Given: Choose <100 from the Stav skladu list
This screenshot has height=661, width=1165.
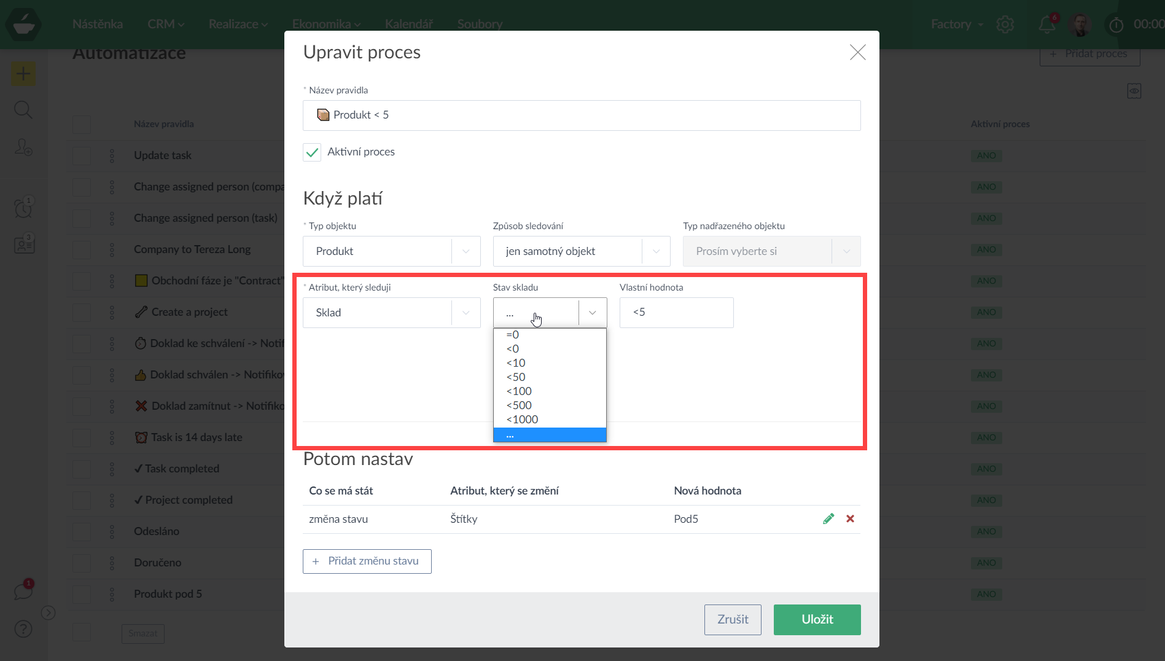Looking at the screenshot, I should (x=520, y=391).
